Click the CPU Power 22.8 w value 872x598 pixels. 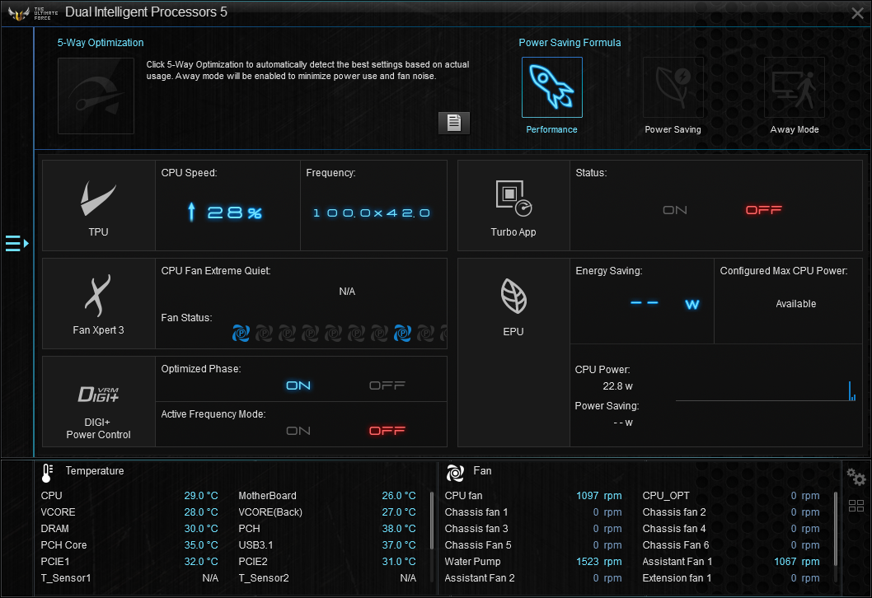(x=618, y=386)
